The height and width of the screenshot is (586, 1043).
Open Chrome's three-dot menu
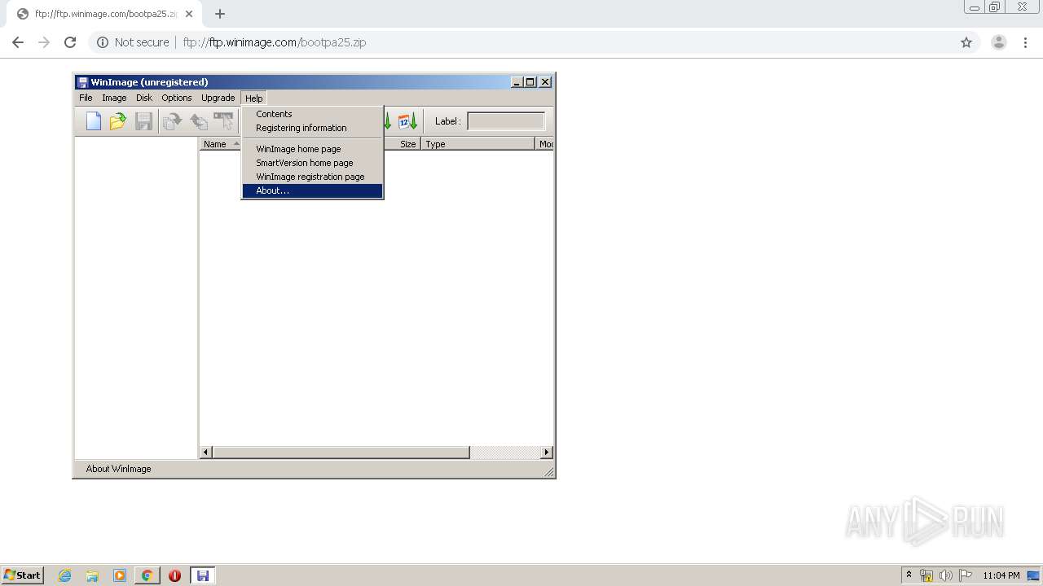click(1025, 42)
